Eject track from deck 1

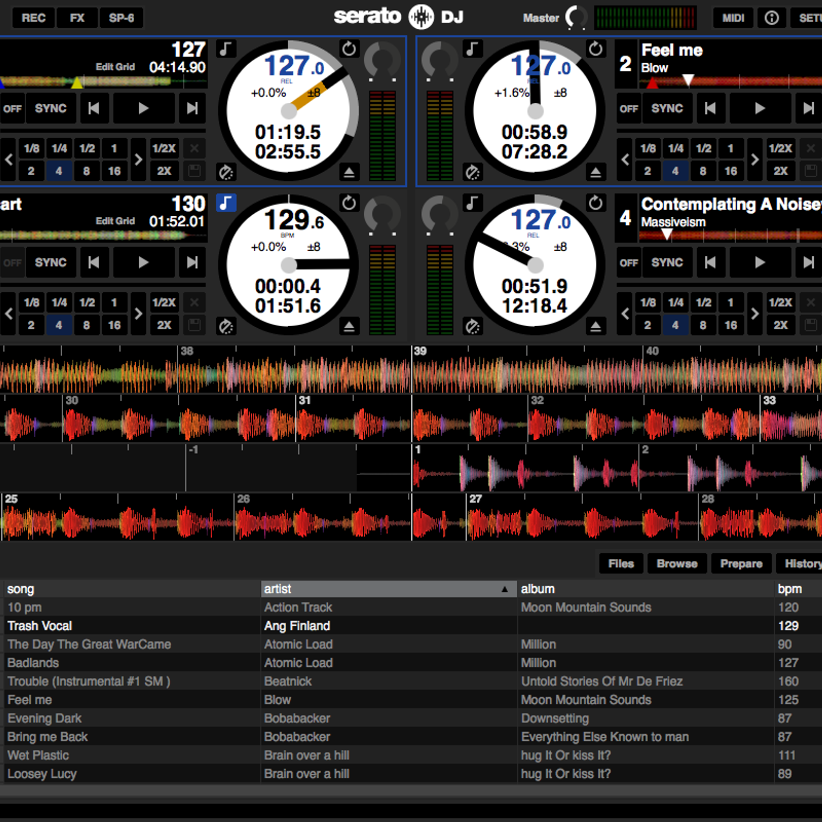coord(349,172)
